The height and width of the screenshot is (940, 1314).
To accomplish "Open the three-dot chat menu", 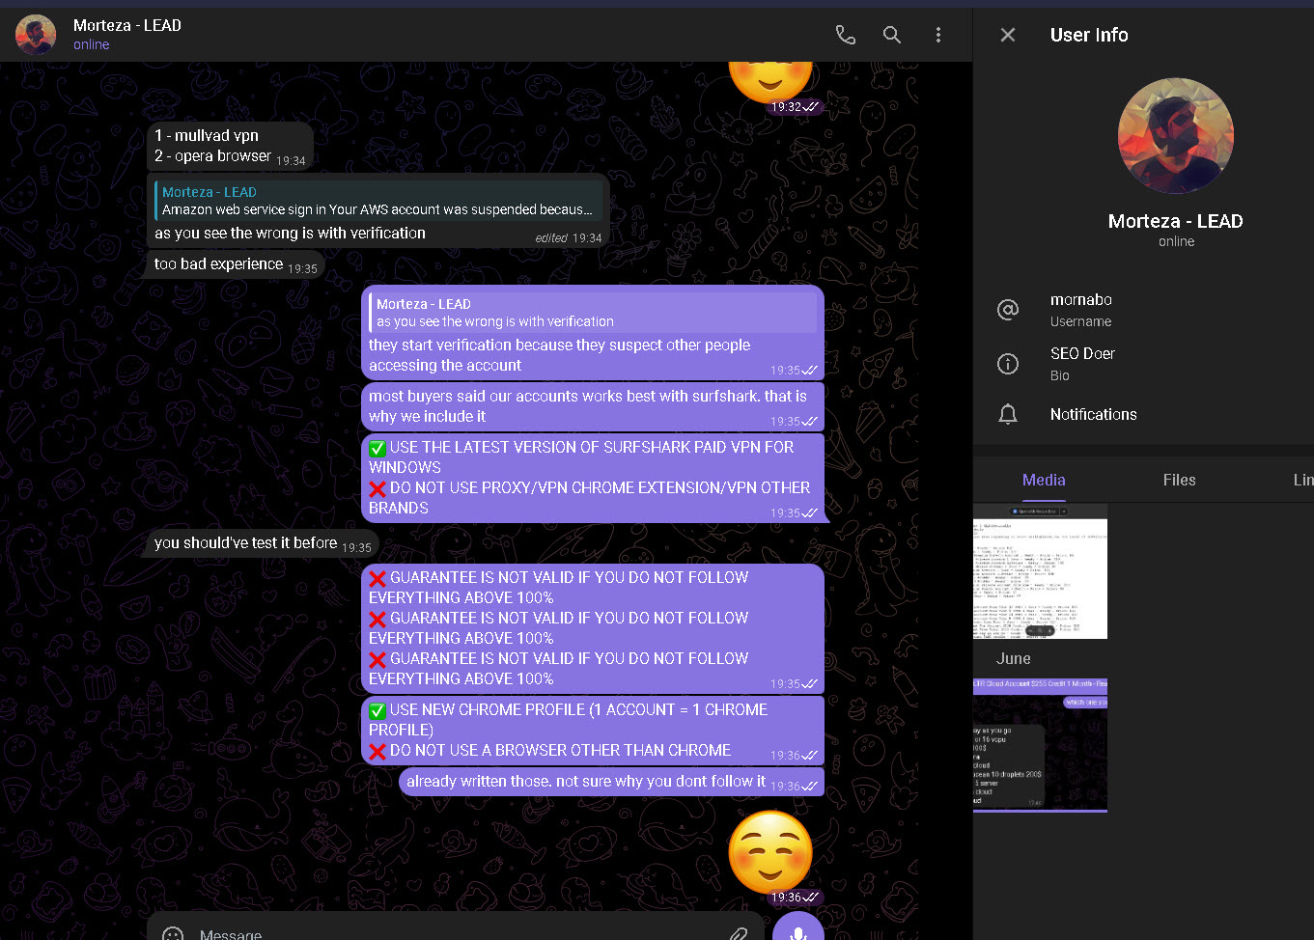I will click(x=938, y=35).
